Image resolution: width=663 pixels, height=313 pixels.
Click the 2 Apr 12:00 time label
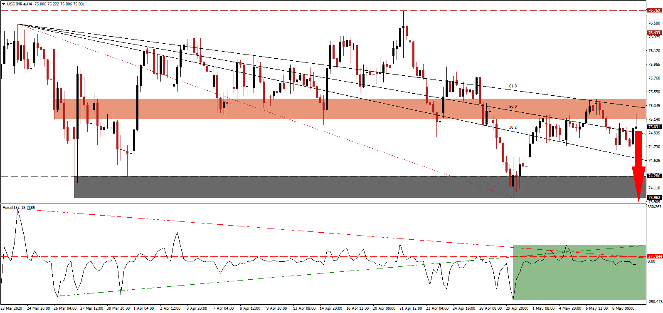coord(170,308)
